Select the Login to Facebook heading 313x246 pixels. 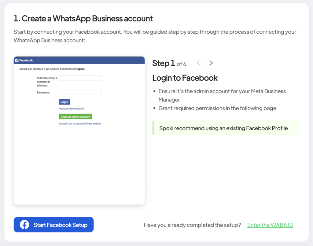click(185, 78)
